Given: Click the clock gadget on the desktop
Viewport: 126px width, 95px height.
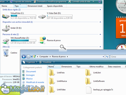Looking at the screenshot, I should [x=121, y=7].
